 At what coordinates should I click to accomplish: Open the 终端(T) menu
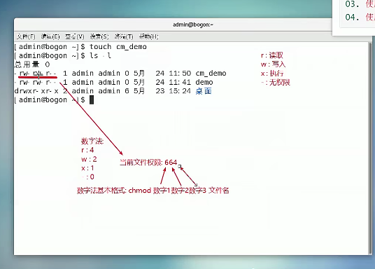click(x=124, y=36)
